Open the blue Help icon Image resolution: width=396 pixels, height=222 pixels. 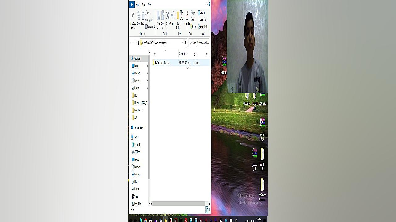pos(209,5)
